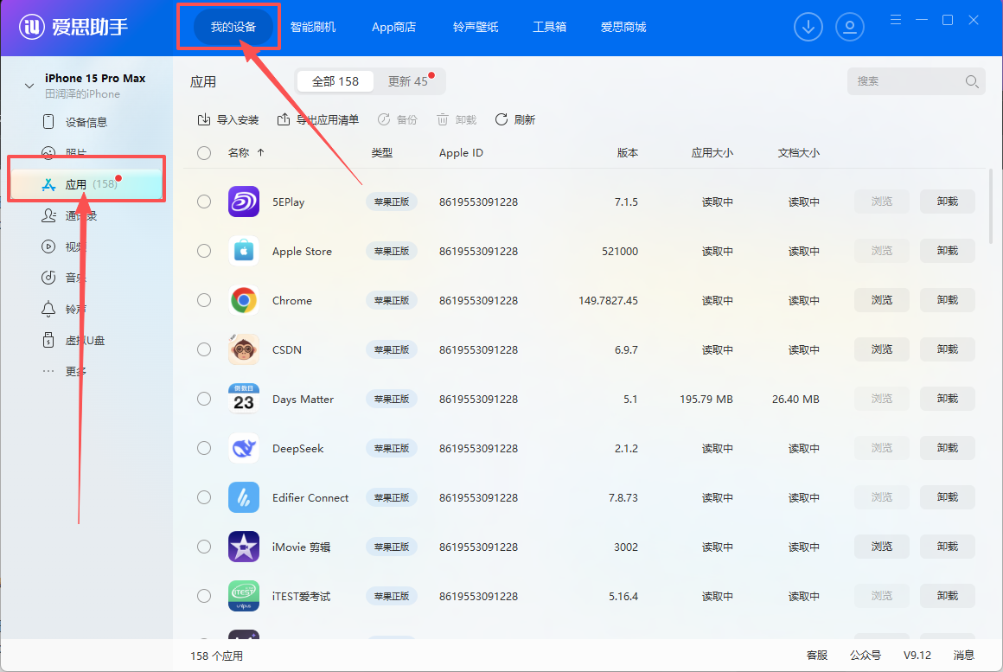The width and height of the screenshot is (1003, 672).
Task: Sort by 类型 column header
Action: point(382,153)
